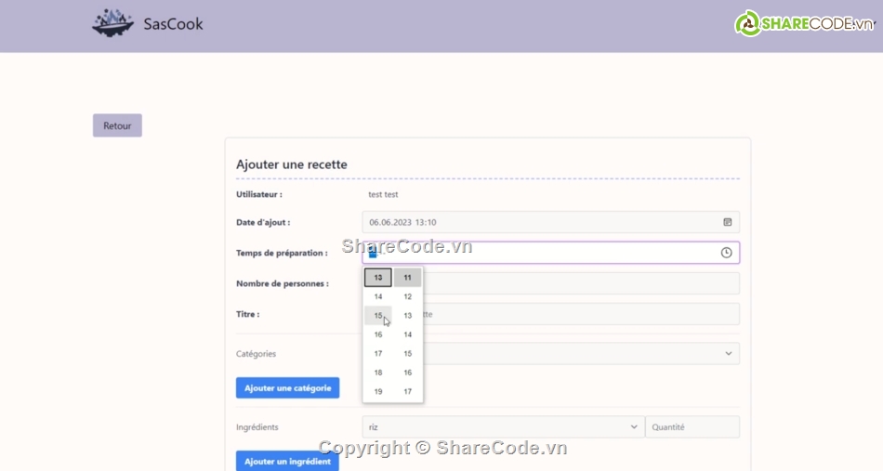Click into the Quantité input field

tap(692, 427)
